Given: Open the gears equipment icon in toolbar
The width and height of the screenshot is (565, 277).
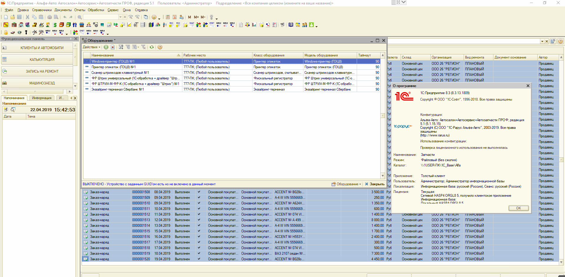Looking at the screenshot, I should [95, 25].
